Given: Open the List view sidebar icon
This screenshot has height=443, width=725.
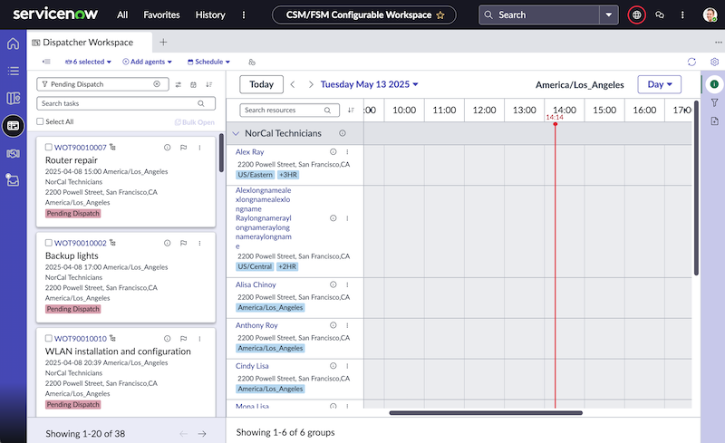Looking at the screenshot, I should click(x=13, y=71).
